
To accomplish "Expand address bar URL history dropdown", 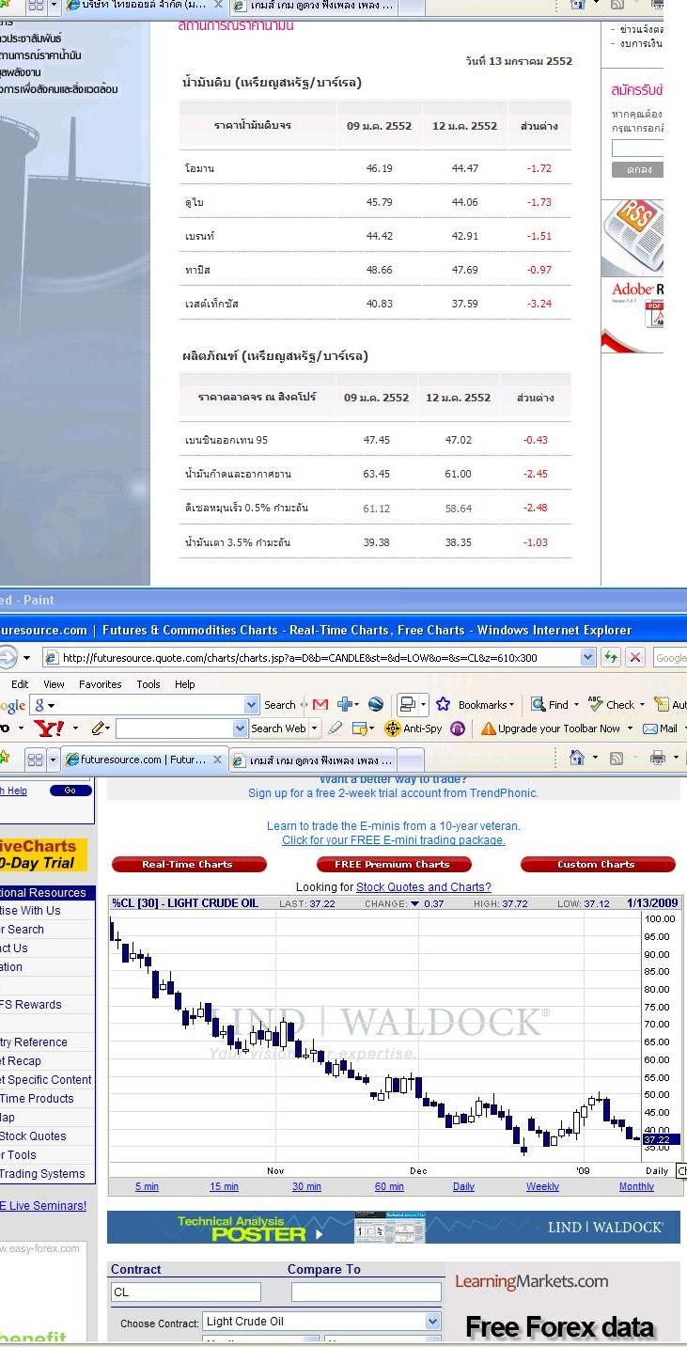I will point(588,657).
